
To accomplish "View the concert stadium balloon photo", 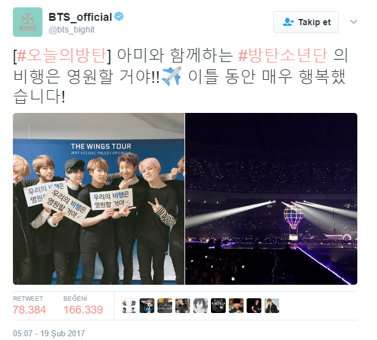I will pos(271,199).
